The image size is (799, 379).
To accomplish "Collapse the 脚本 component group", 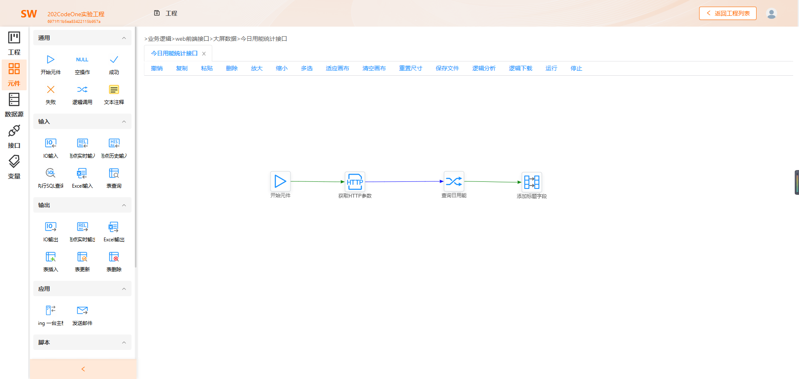I will [x=124, y=342].
